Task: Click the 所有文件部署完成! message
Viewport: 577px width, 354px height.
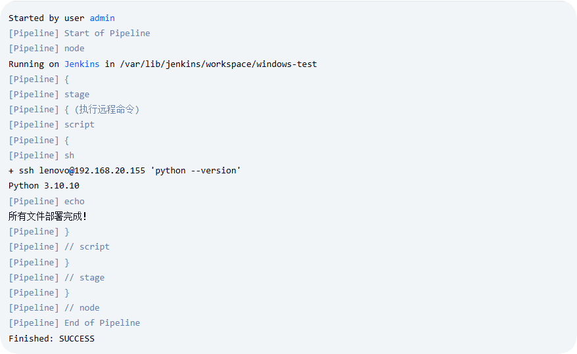Action: tap(47, 217)
